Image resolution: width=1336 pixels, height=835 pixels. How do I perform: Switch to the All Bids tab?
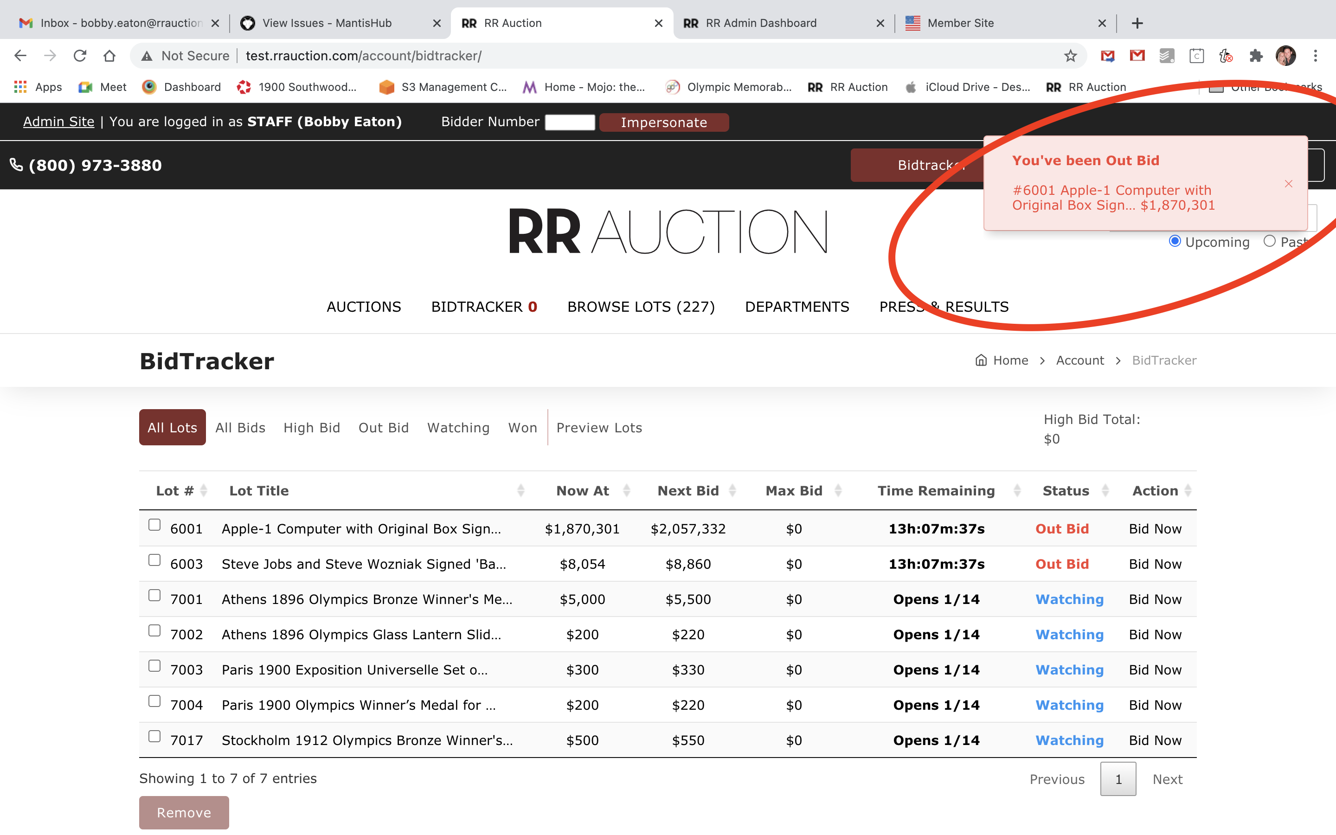[x=240, y=427]
